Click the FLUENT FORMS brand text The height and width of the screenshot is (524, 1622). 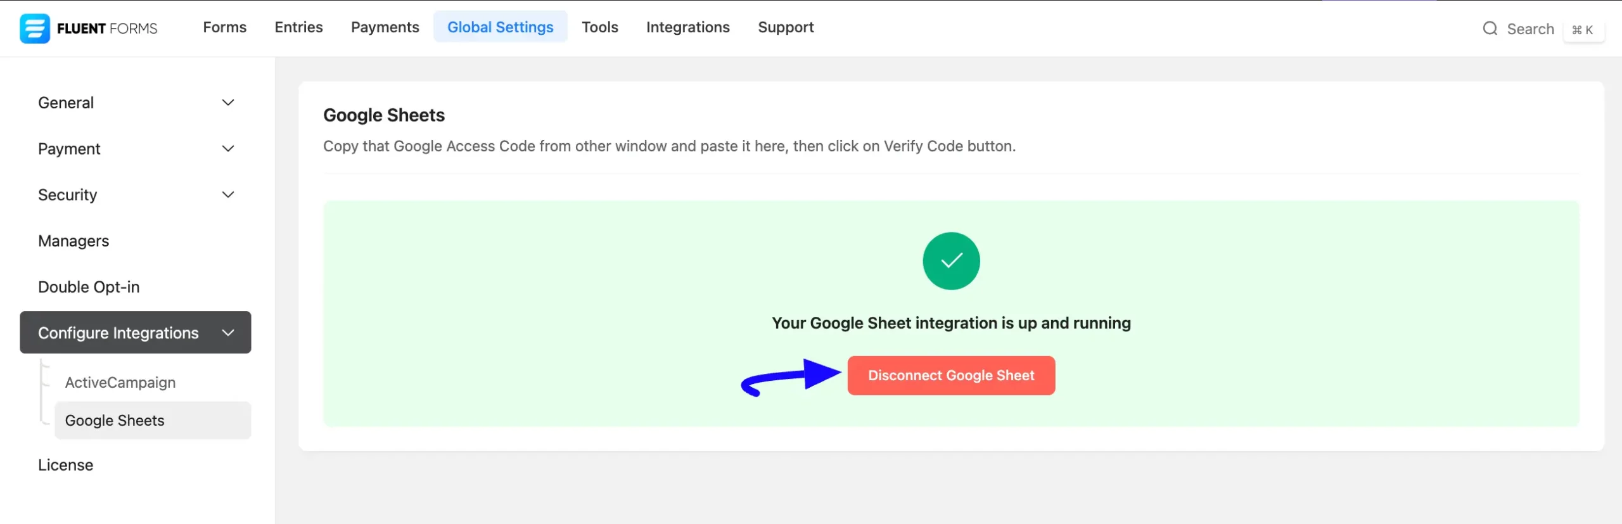point(107,29)
